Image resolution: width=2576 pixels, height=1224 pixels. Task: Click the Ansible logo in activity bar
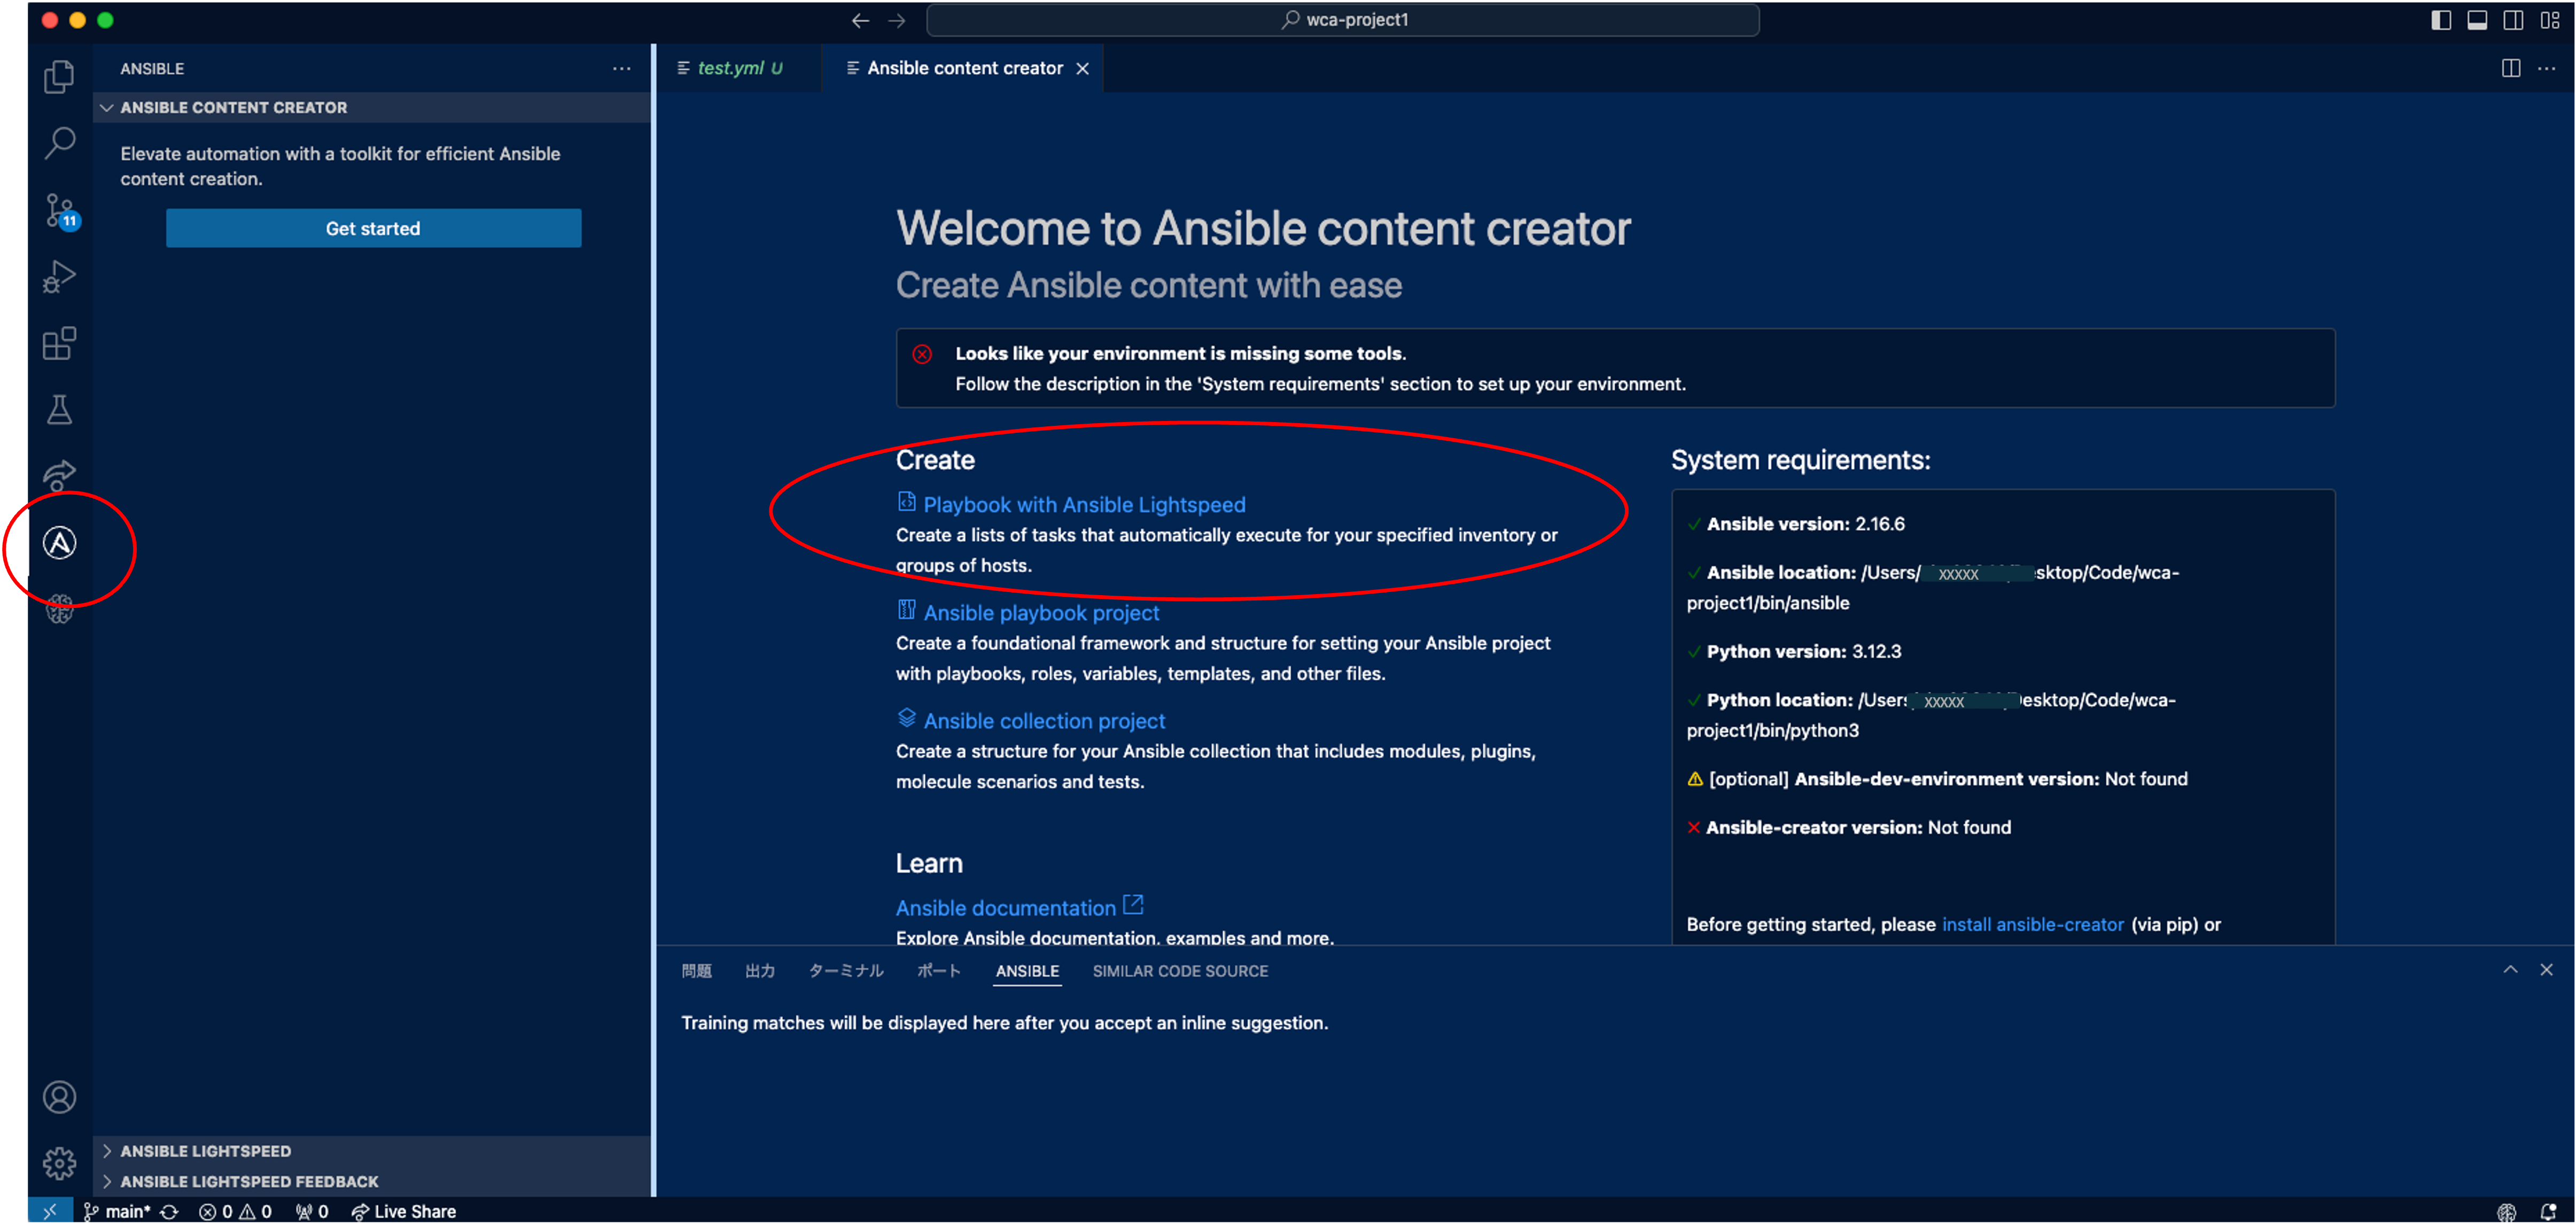59,543
